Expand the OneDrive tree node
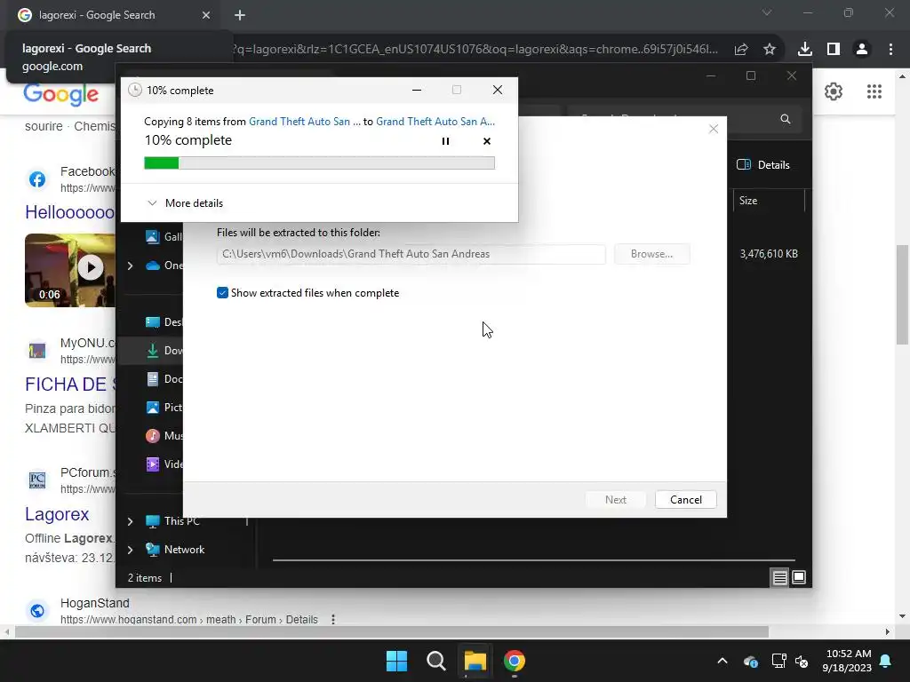 (130, 266)
